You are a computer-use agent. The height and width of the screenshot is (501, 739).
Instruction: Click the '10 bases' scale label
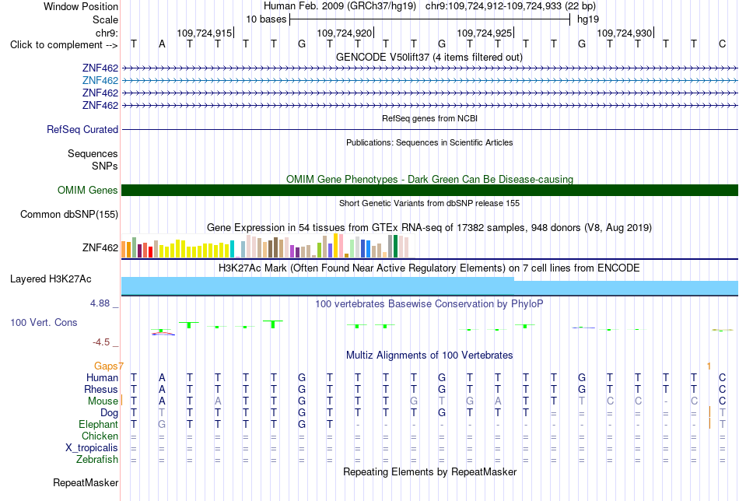click(266, 19)
